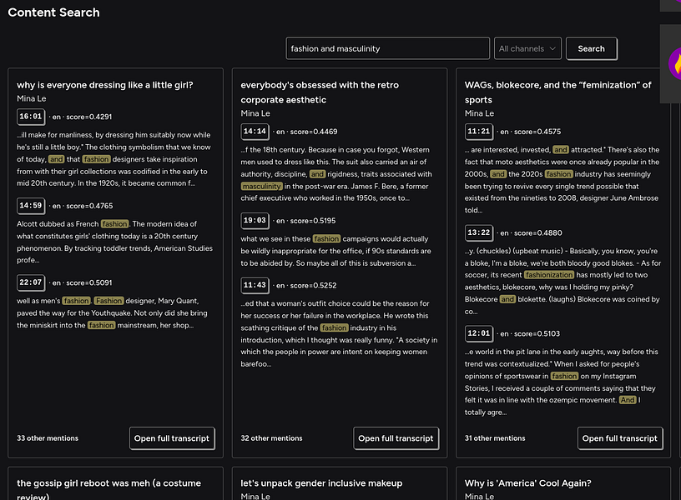The height and width of the screenshot is (500, 681).
Task: Open full transcript for 'dressing like a little girl'
Action: 172,438
